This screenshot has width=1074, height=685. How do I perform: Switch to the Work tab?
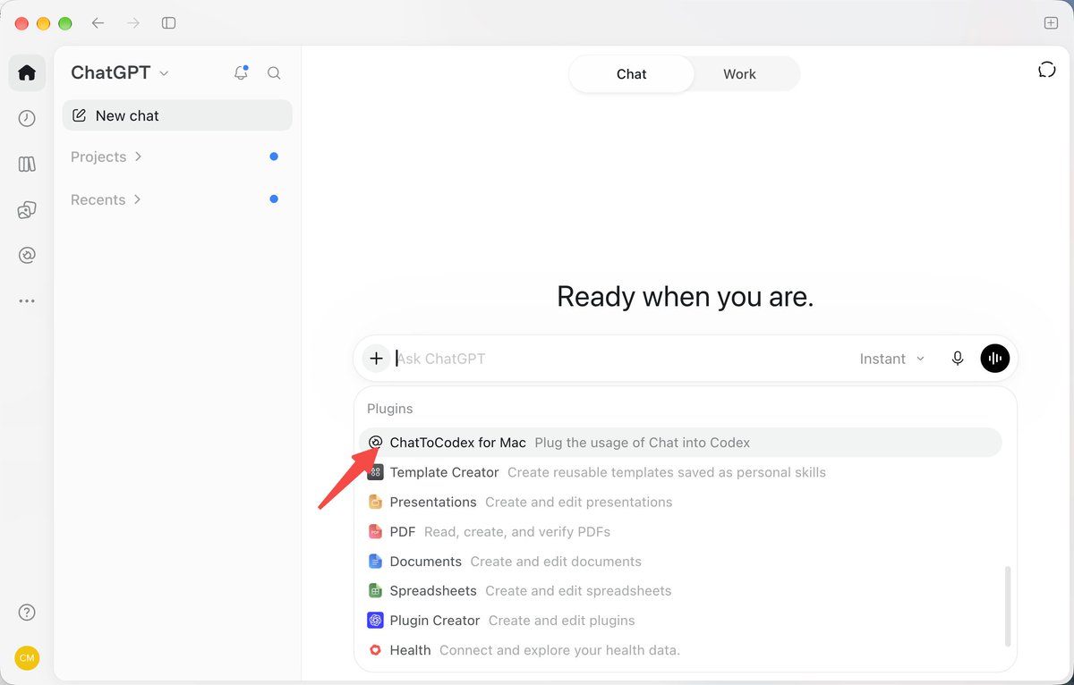(x=739, y=74)
